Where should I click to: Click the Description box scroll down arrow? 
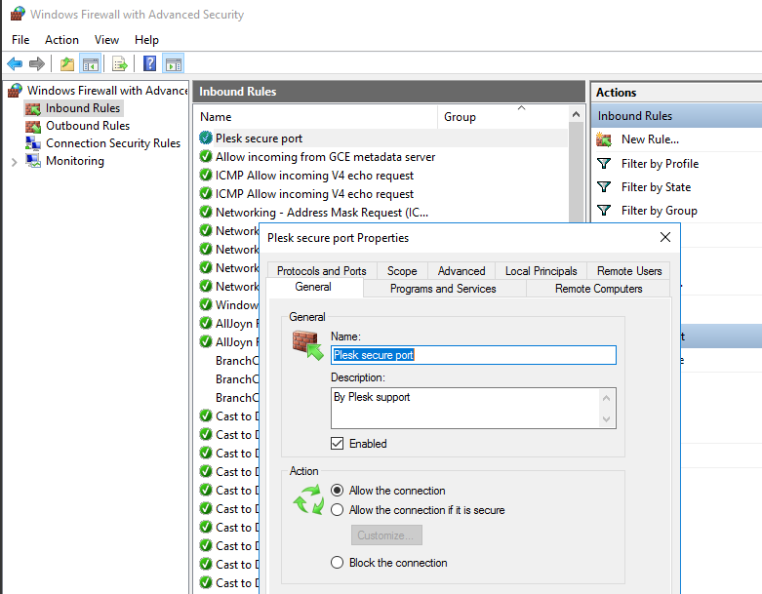606,418
